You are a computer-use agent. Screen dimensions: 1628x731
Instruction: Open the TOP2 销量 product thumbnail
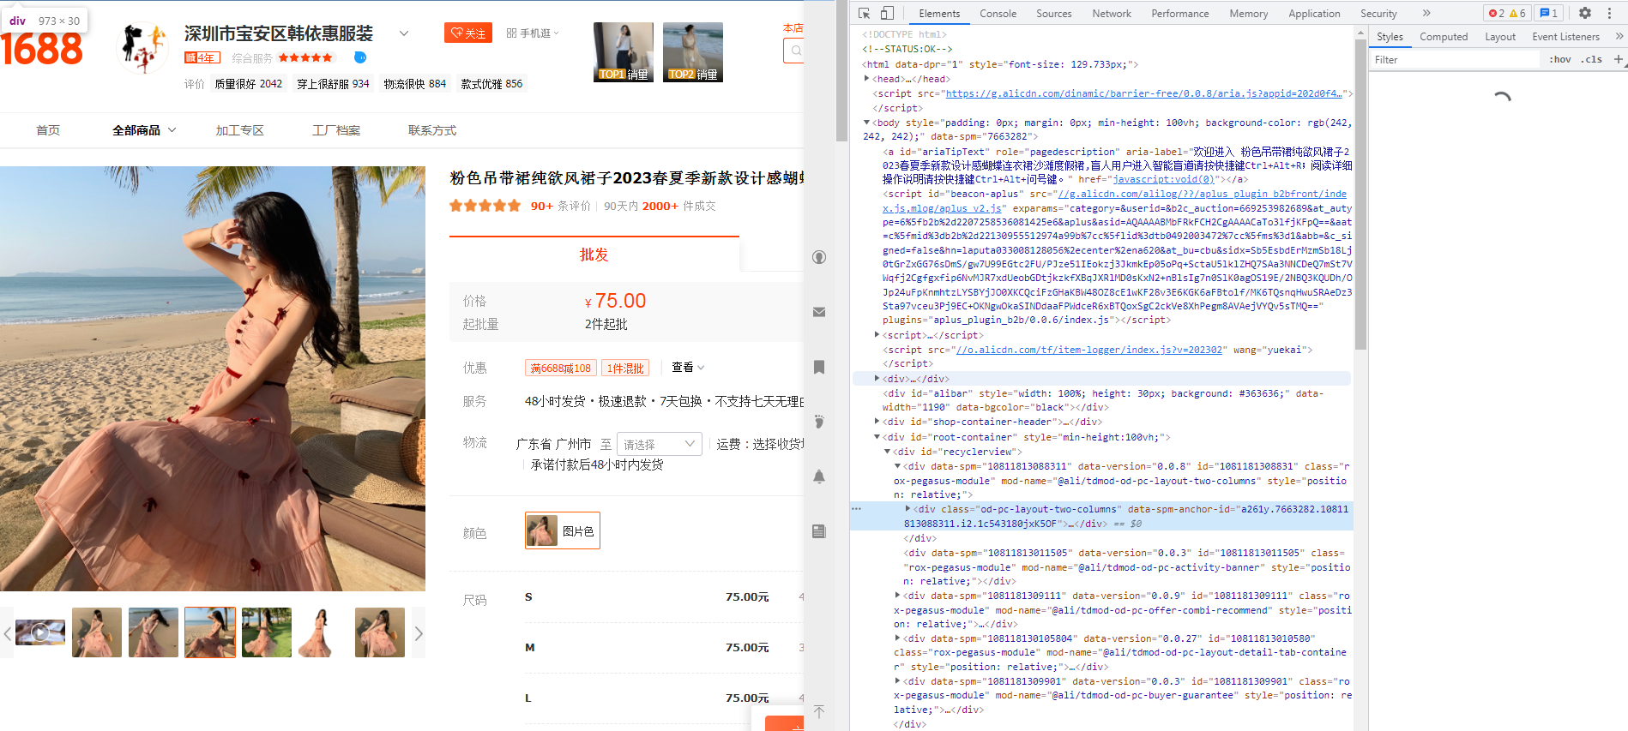pos(693,52)
